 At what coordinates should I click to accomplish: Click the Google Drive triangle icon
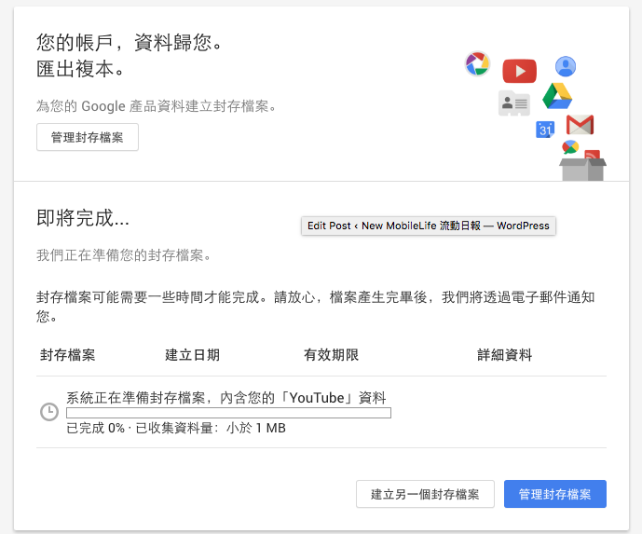pyautogui.click(x=557, y=96)
